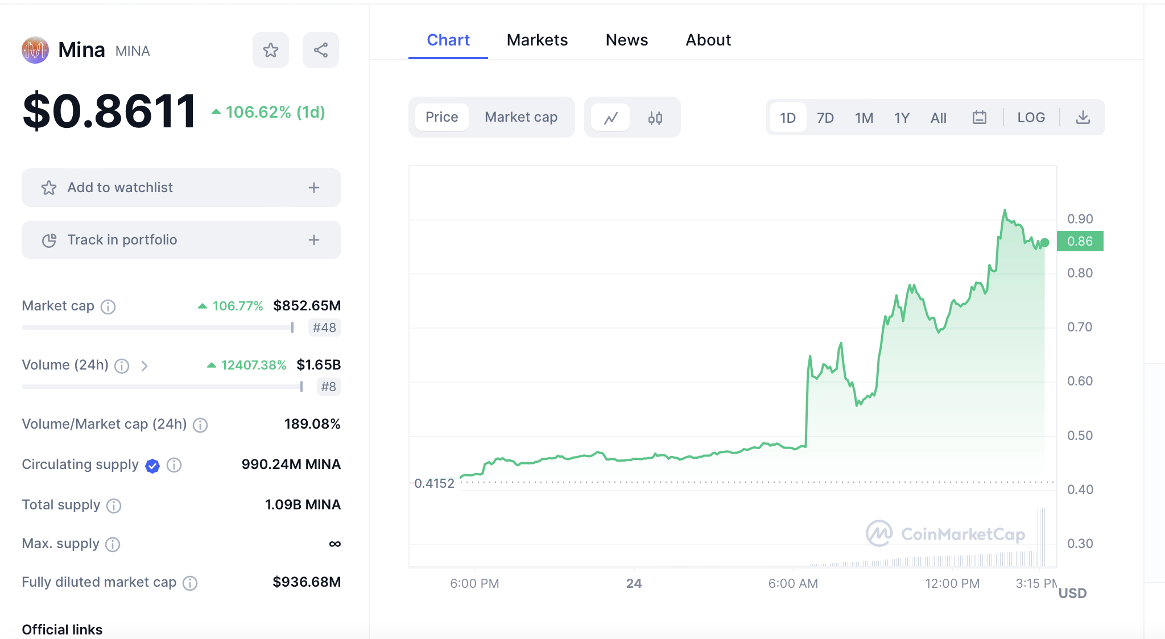The height and width of the screenshot is (639, 1165).
Task: Toggle LOG scale on the chart
Action: 1031,118
